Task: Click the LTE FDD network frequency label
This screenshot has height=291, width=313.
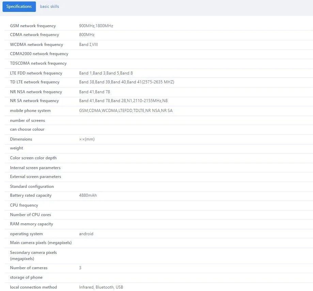Action: [36, 73]
